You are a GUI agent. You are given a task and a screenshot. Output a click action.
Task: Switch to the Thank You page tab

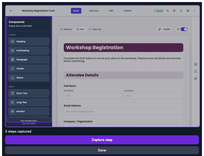(95, 29)
